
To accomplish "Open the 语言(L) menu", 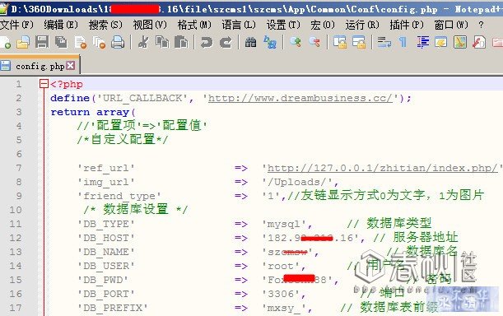I will (x=239, y=25).
